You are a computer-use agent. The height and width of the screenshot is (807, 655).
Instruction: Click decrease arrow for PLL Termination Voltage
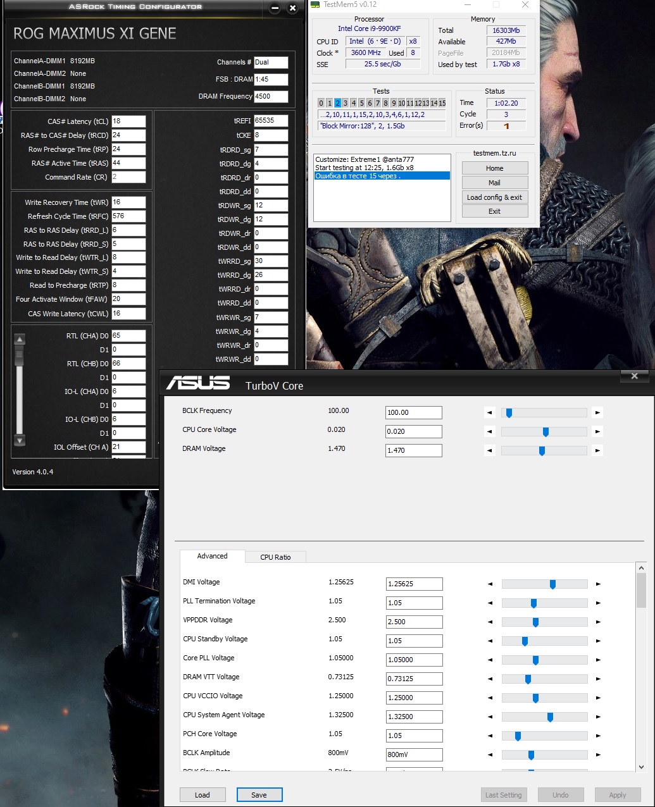coord(490,603)
